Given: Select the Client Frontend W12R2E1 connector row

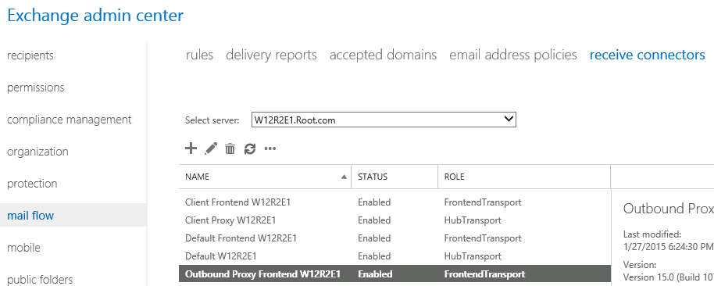Looking at the screenshot, I should [394, 202].
